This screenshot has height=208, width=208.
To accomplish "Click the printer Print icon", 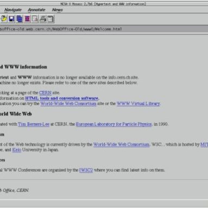I will tap(43, 19).
